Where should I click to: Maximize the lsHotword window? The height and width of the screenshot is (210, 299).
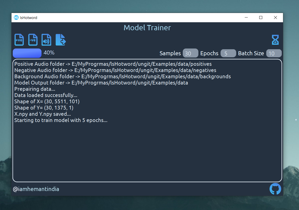261,17
